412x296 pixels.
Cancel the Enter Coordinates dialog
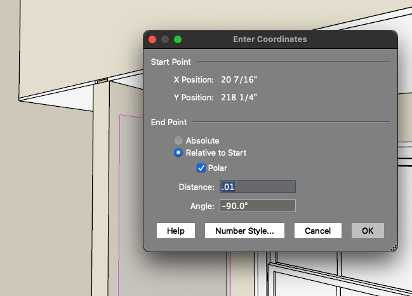click(318, 231)
